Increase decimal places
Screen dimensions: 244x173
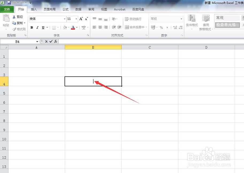pyautogui.click(x=175, y=28)
